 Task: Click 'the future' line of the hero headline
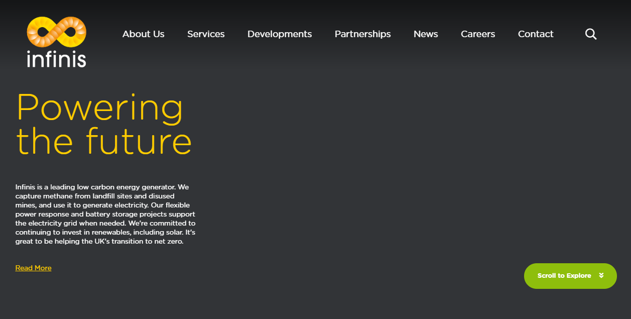[x=104, y=141]
